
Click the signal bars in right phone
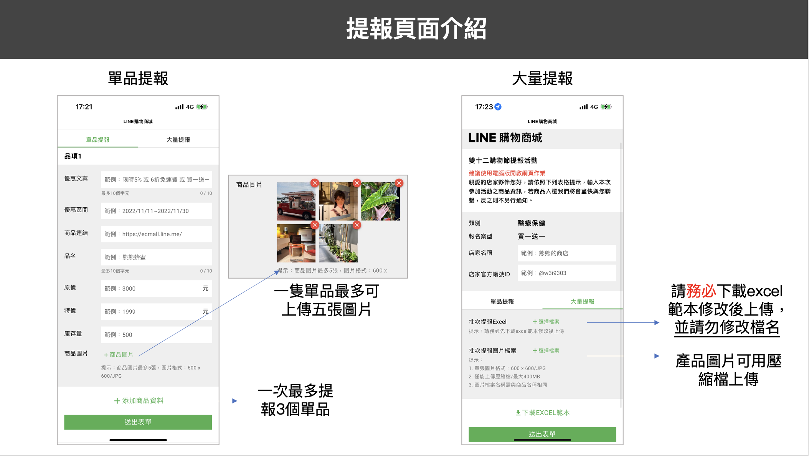click(583, 107)
